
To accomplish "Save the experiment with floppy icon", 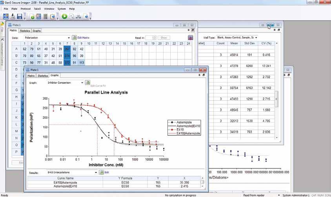I will pos(20,16).
